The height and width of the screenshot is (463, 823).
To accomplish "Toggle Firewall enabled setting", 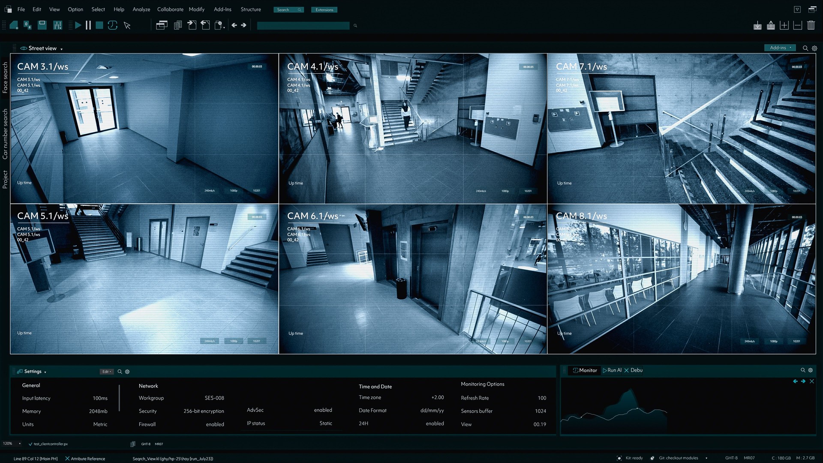I will point(215,424).
